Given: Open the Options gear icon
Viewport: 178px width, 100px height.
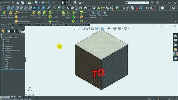Looking at the screenshot, I should click(x=80, y=3).
